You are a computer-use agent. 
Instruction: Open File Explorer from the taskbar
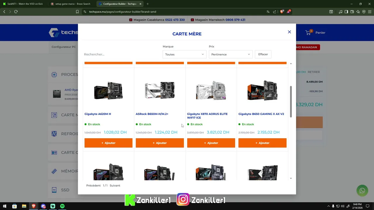24,206
